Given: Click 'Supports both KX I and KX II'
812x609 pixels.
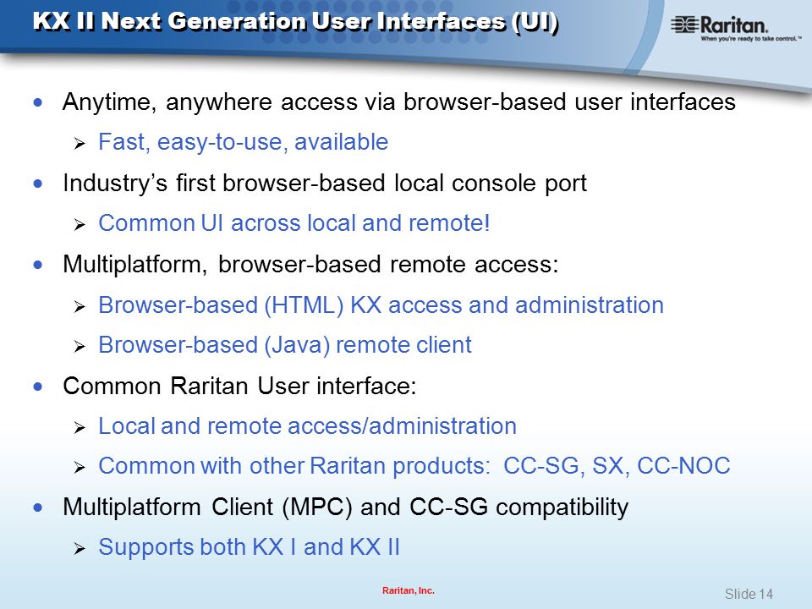Looking at the screenshot, I should click(x=249, y=547).
